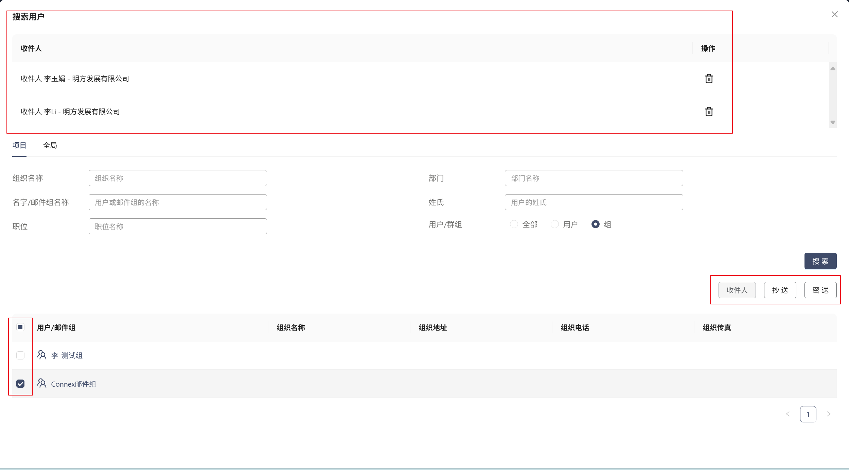Add selection as 密送

(820, 290)
